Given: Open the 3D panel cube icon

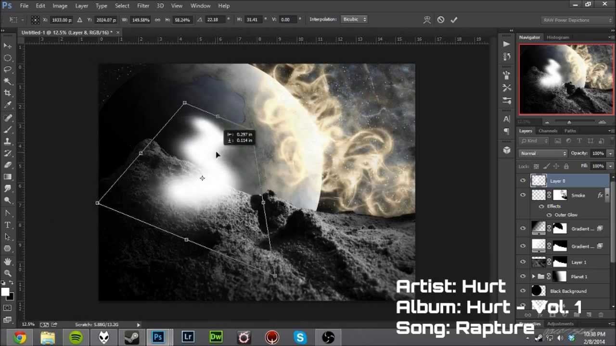Looking at the screenshot, I should [506, 150].
